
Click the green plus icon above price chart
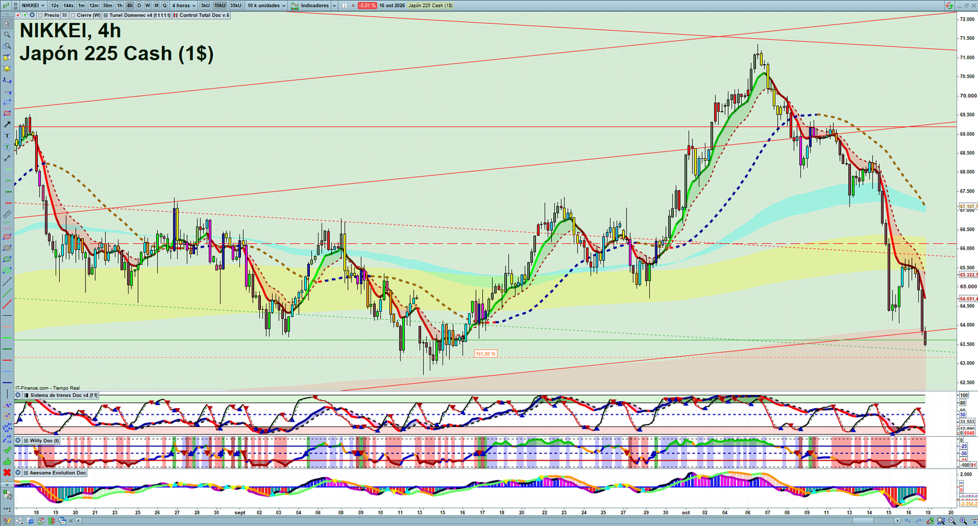[x=24, y=15]
